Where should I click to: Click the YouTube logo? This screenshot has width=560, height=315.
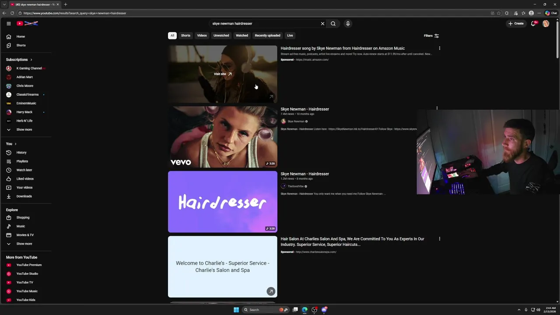(28, 24)
